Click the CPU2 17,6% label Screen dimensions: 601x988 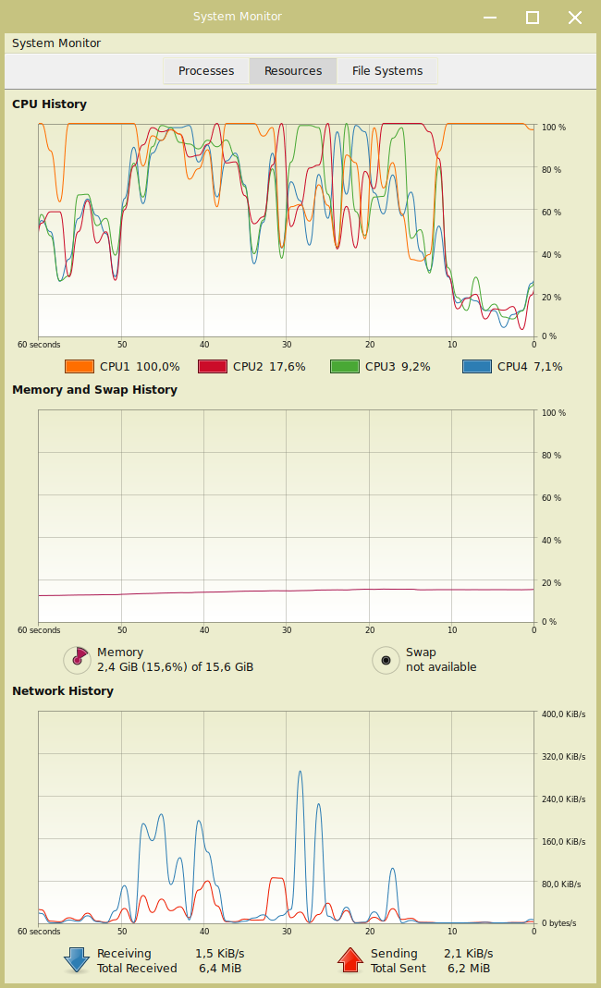point(269,366)
